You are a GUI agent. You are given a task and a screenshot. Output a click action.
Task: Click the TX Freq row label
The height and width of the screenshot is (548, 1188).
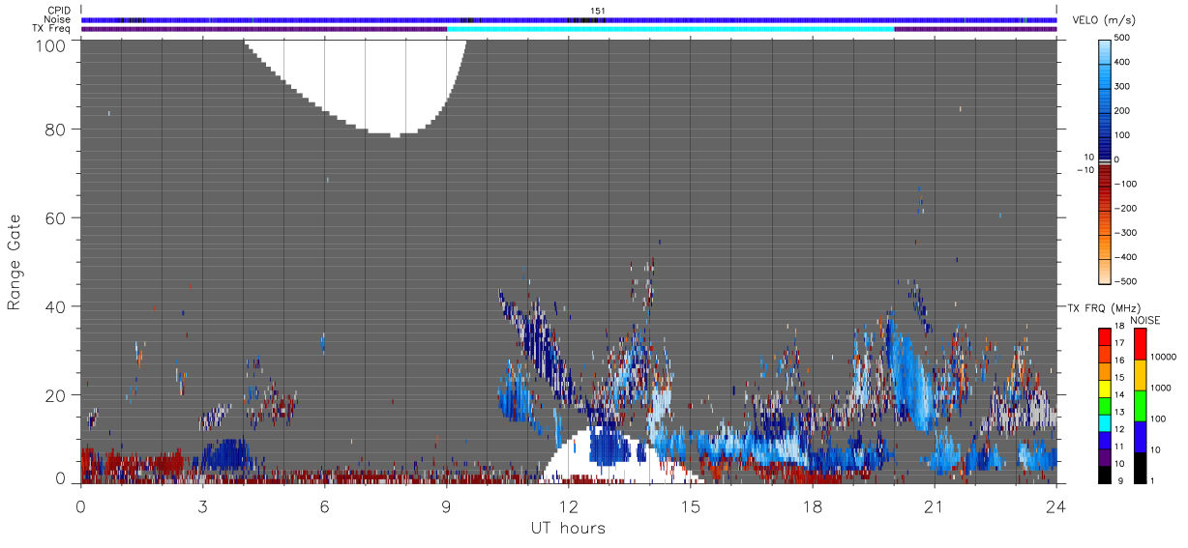[52, 28]
